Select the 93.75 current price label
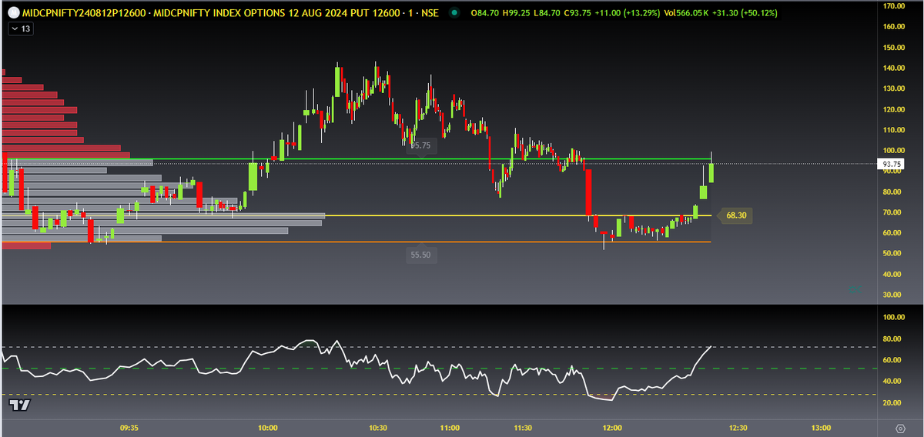Image resolution: width=924 pixels, height=437 pixels. (893, 164)
